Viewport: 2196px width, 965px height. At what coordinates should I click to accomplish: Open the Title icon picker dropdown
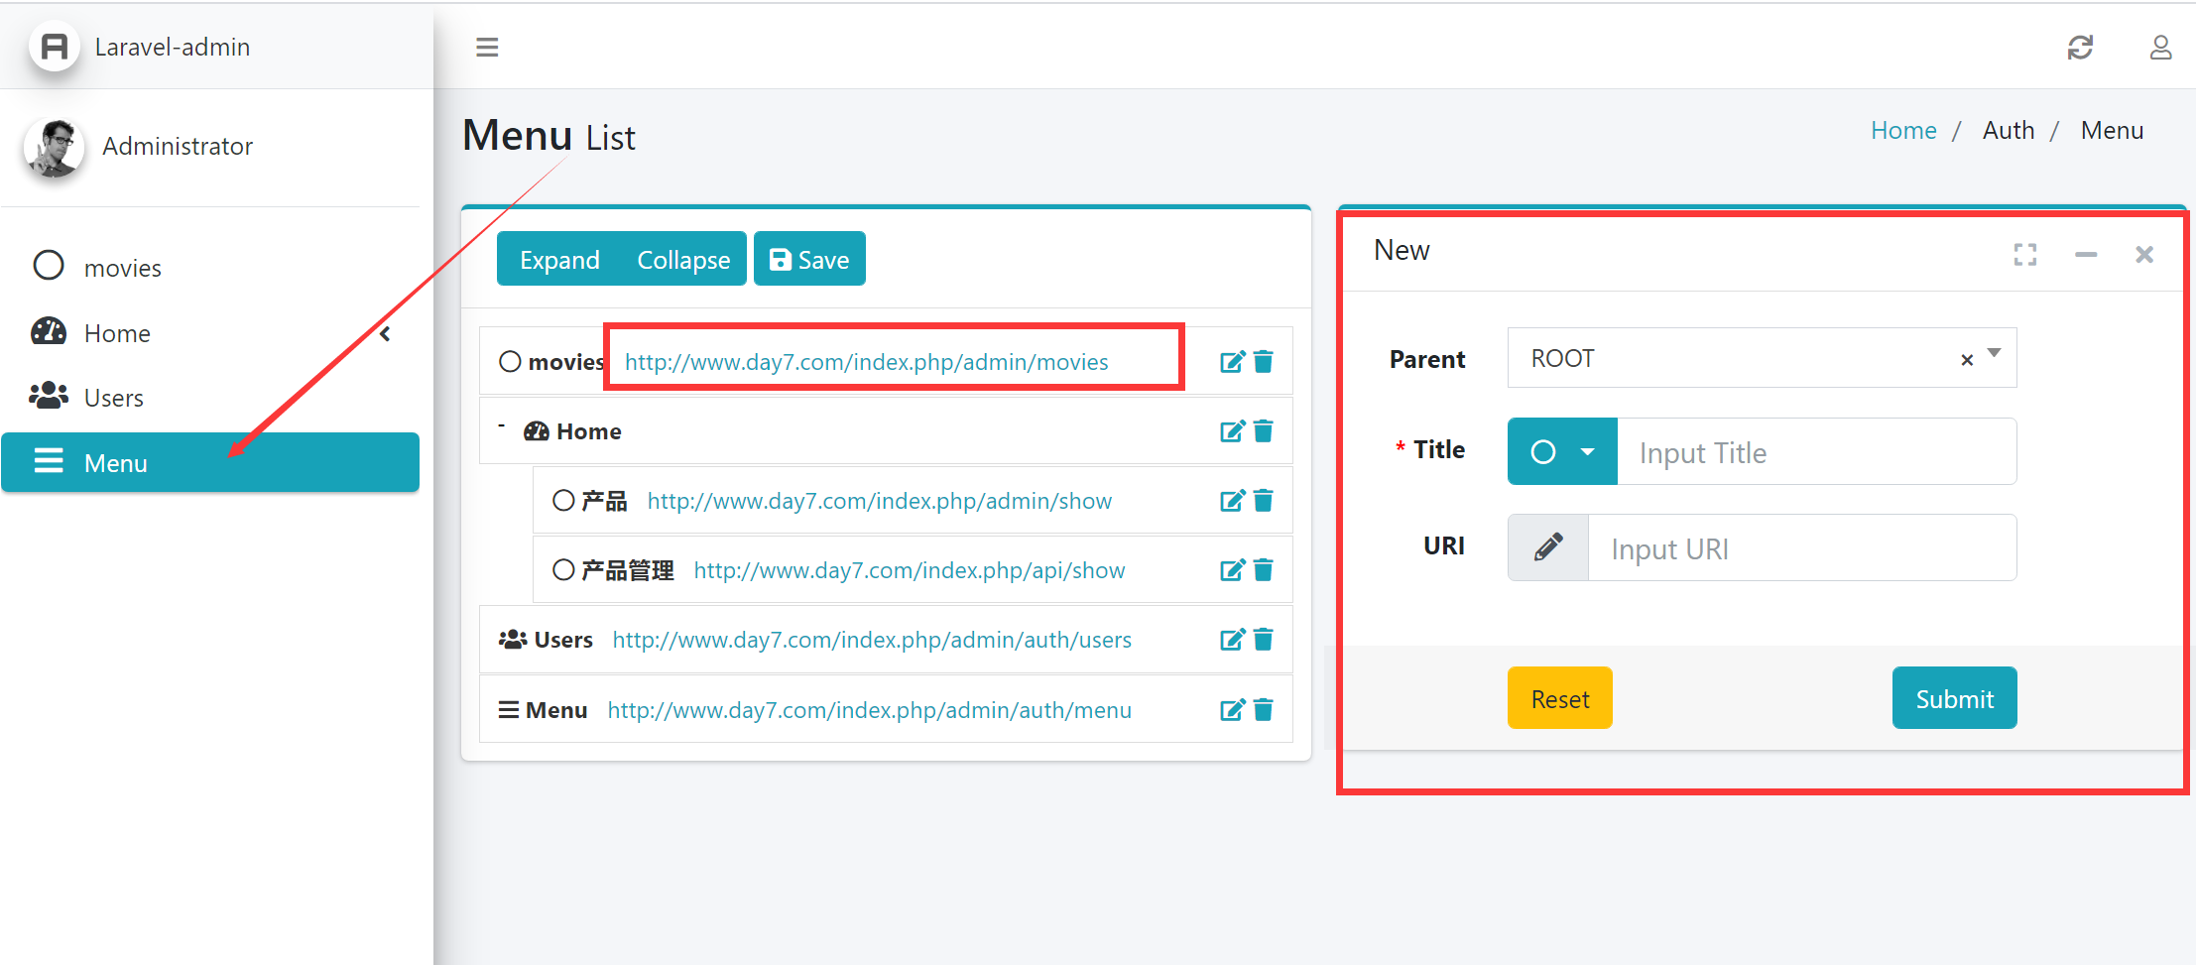(1562, 451)
